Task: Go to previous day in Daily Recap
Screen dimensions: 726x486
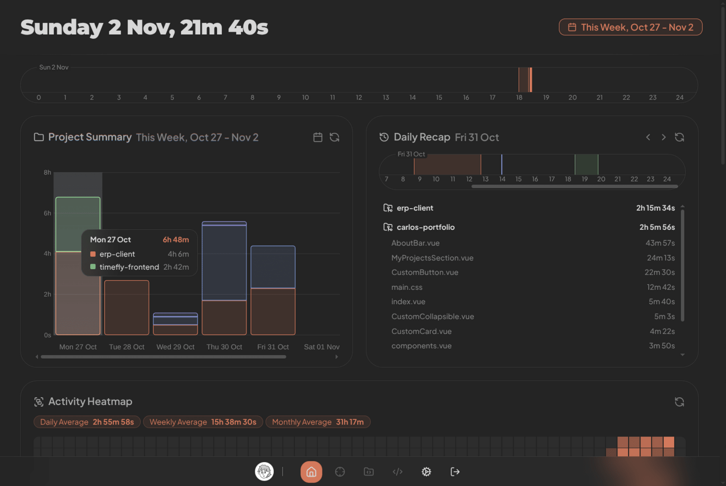Action: (x=648, y=137)
